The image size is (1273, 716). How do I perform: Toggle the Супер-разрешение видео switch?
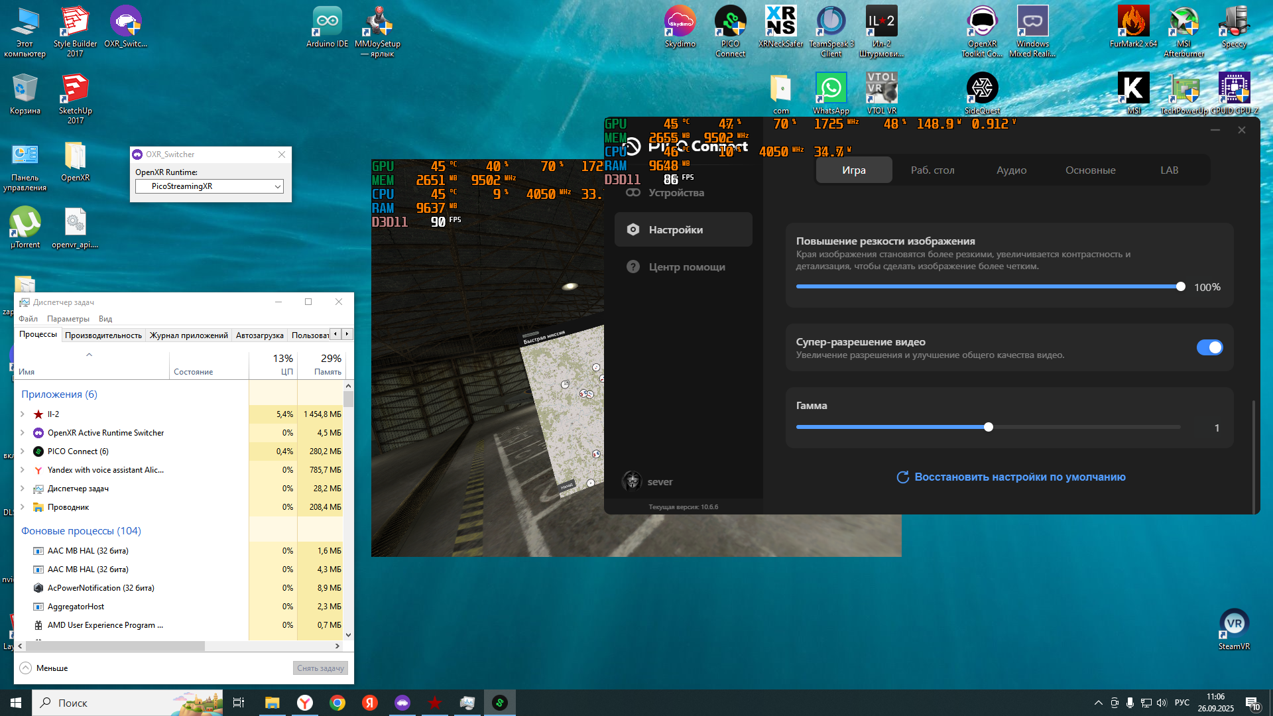(1209, 347)
